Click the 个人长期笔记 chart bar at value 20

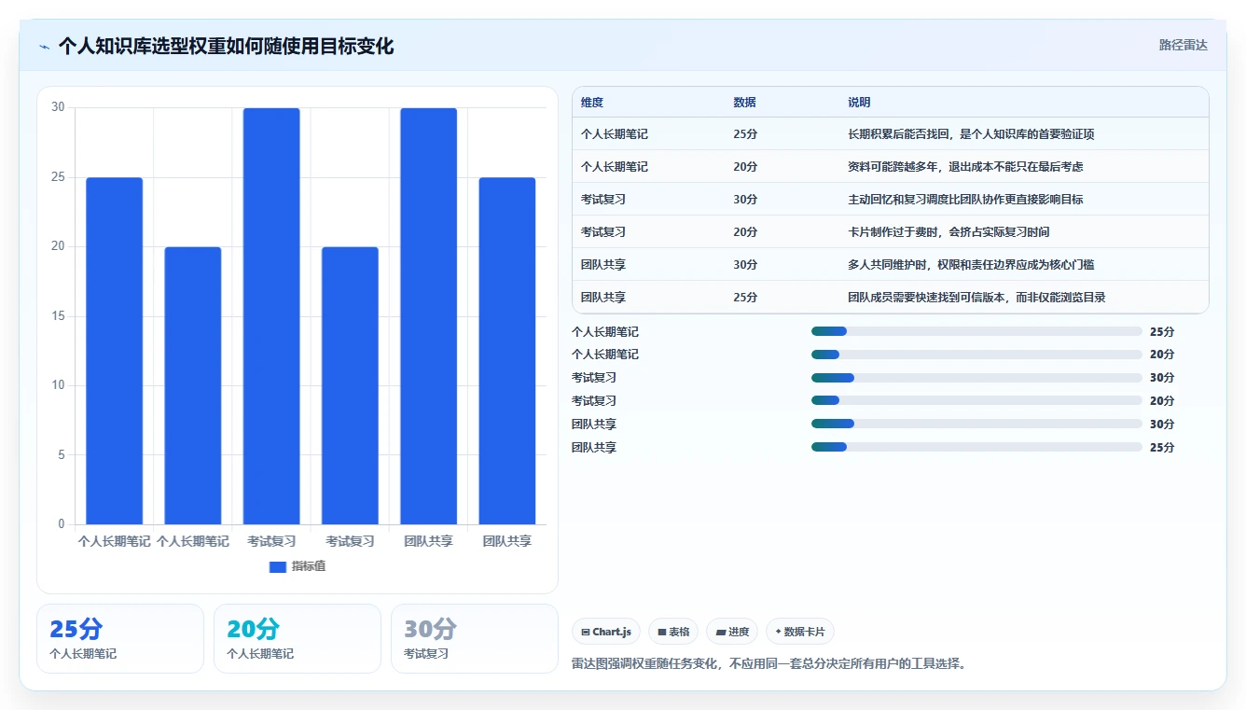click(x=193, y=385)
